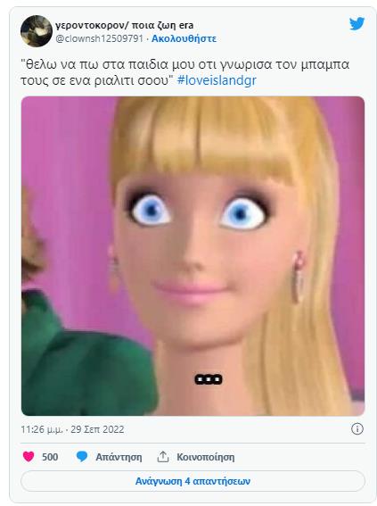Click the Ανάγνωση 4 απαντήσεων button
Viewport: 377px width, 506px height.
193,481
